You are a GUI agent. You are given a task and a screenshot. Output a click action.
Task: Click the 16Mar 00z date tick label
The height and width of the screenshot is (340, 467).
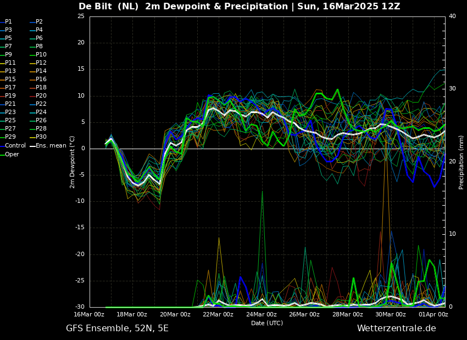pos(89,314)
